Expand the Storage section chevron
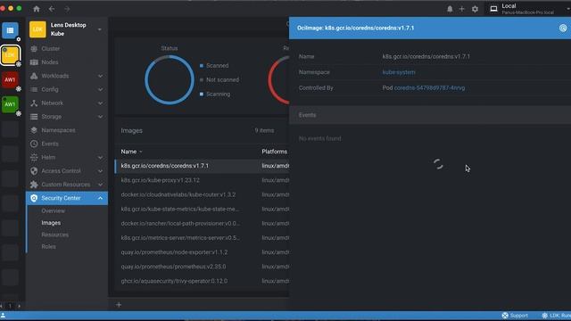The width and height of the screenshot is (571, 321). click(100, 117)
